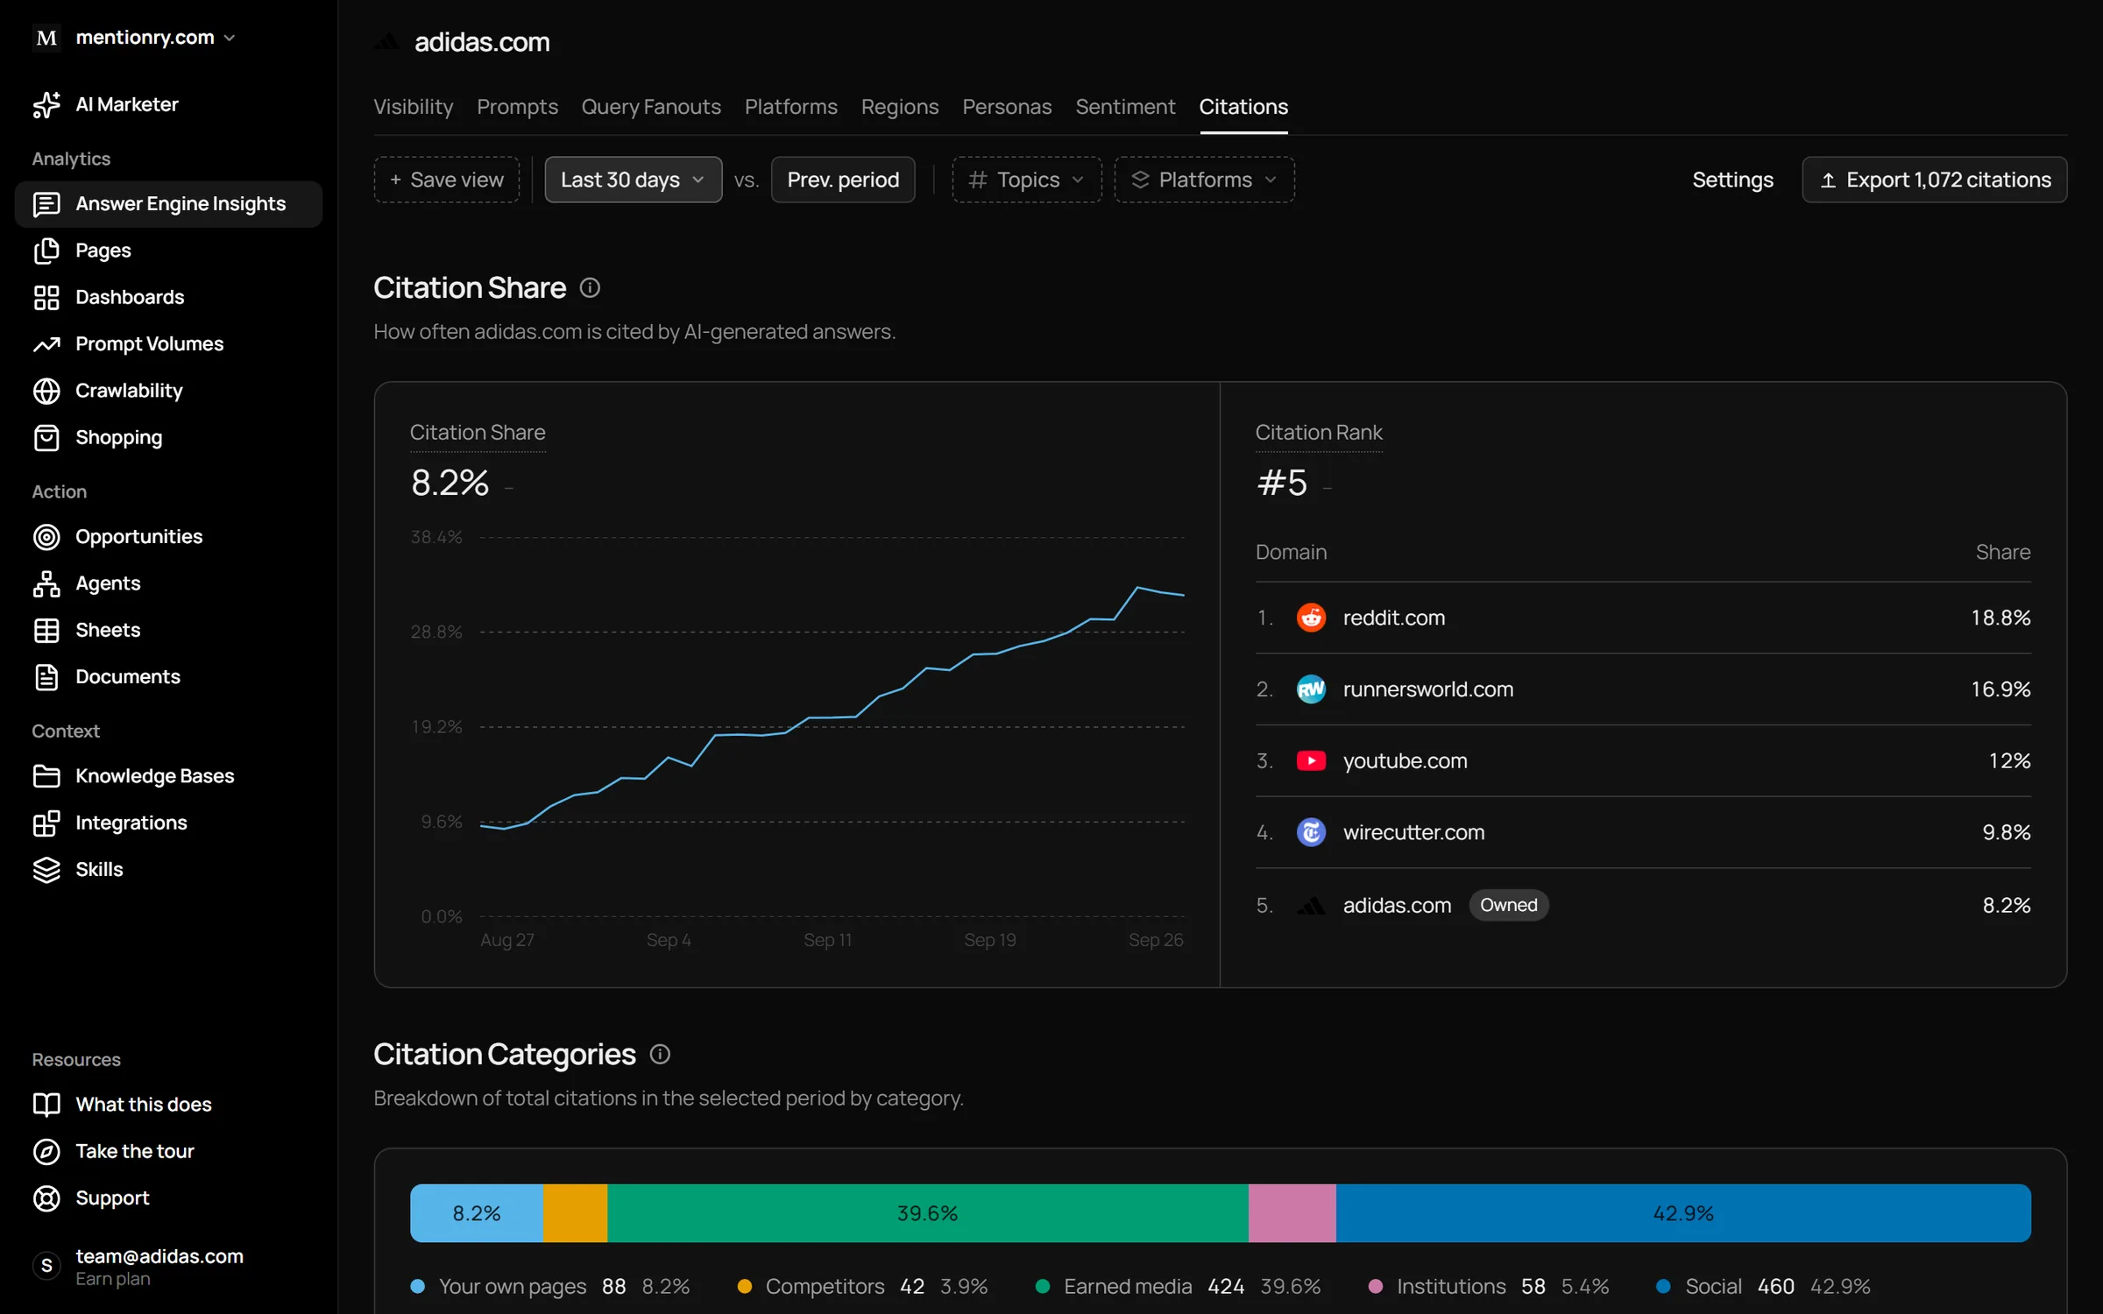Click the Answer Engine Insights icon
Screen dimensions: 2103x1314
pos(46,204)
